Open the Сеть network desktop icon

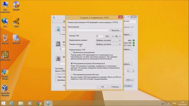coord(5,22)
